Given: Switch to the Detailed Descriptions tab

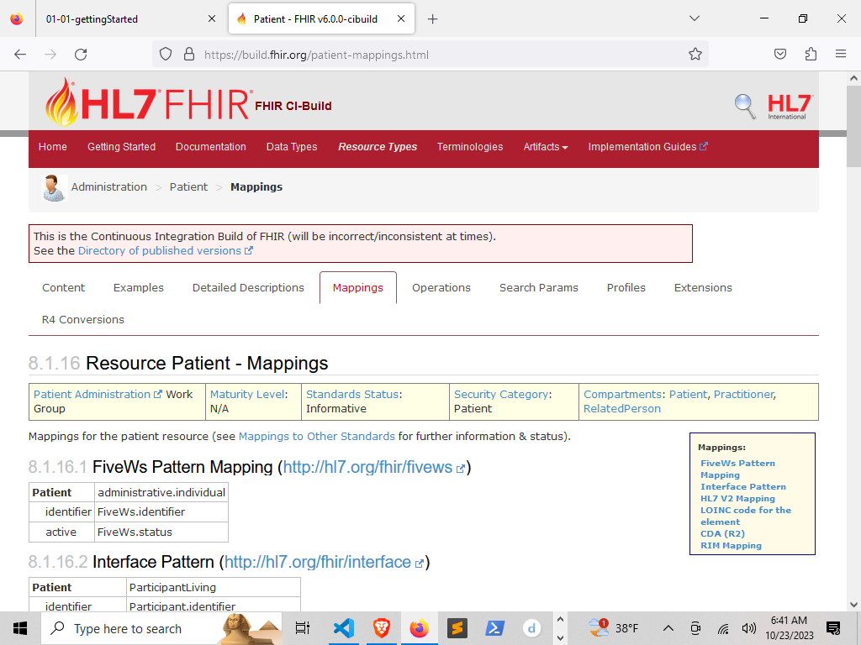Looking at the screenshot, I should pos(248,288).
